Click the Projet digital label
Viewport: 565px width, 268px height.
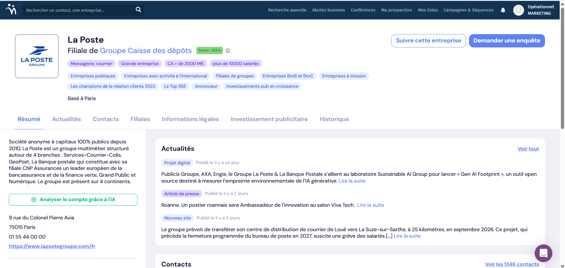coord(177,163)
